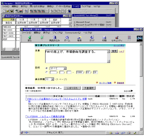Click the Netscape page vertical scrollbar thumb
Screen dimensions: 145x136
click(141, 61)
